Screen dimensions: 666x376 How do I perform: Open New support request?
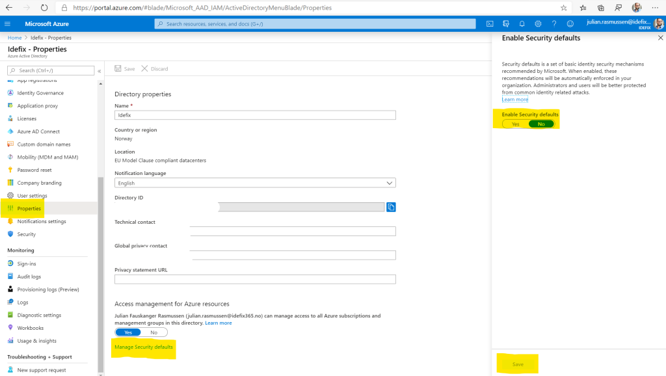point(41,370)
